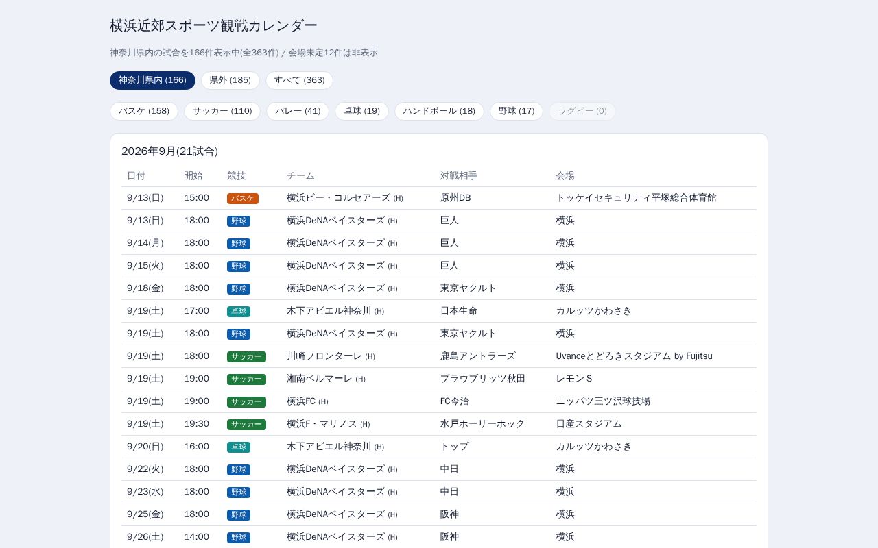Click opponent ブラウブリッツ秋田
The width and height of the screenshot is (878, 548).
coord(482,379)
